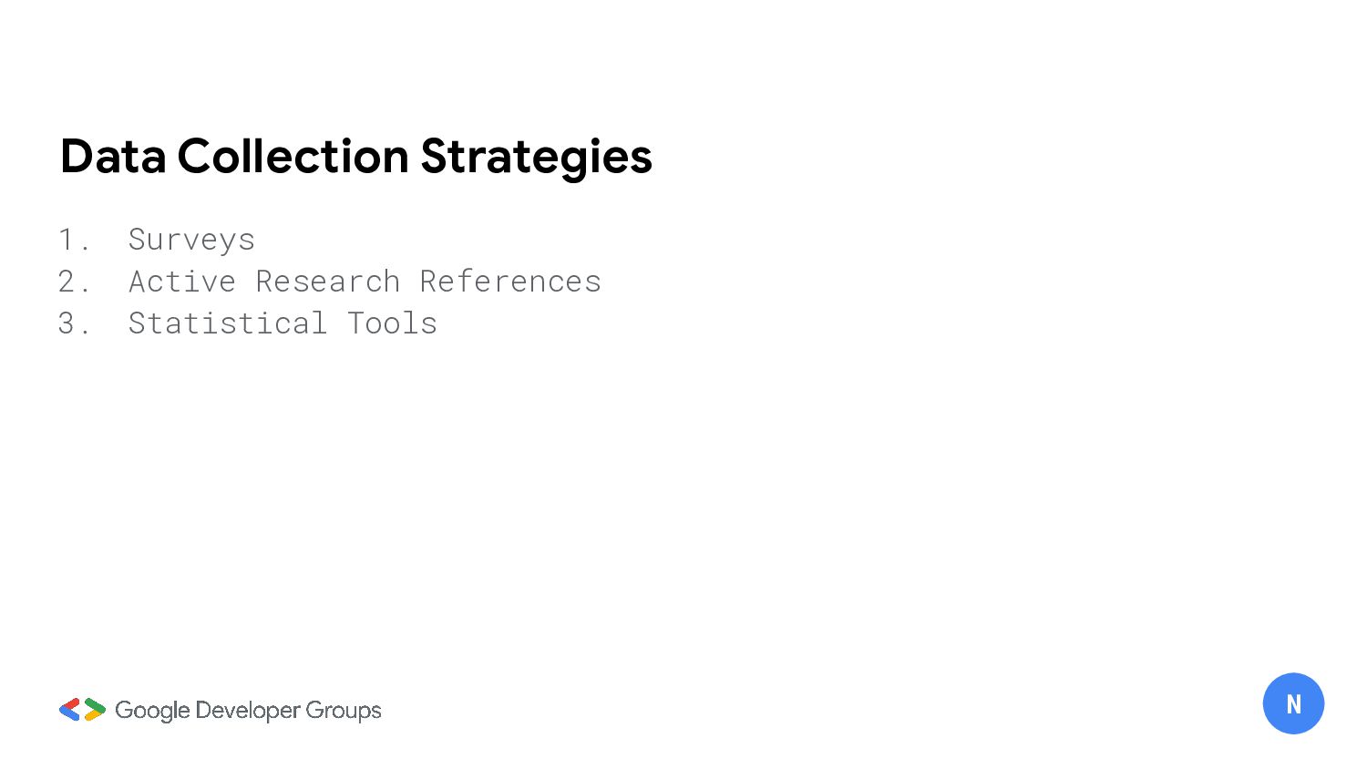1367x769 pixels.
Task: Click the word "Strategies" in the title
Action: pos(536,157)
